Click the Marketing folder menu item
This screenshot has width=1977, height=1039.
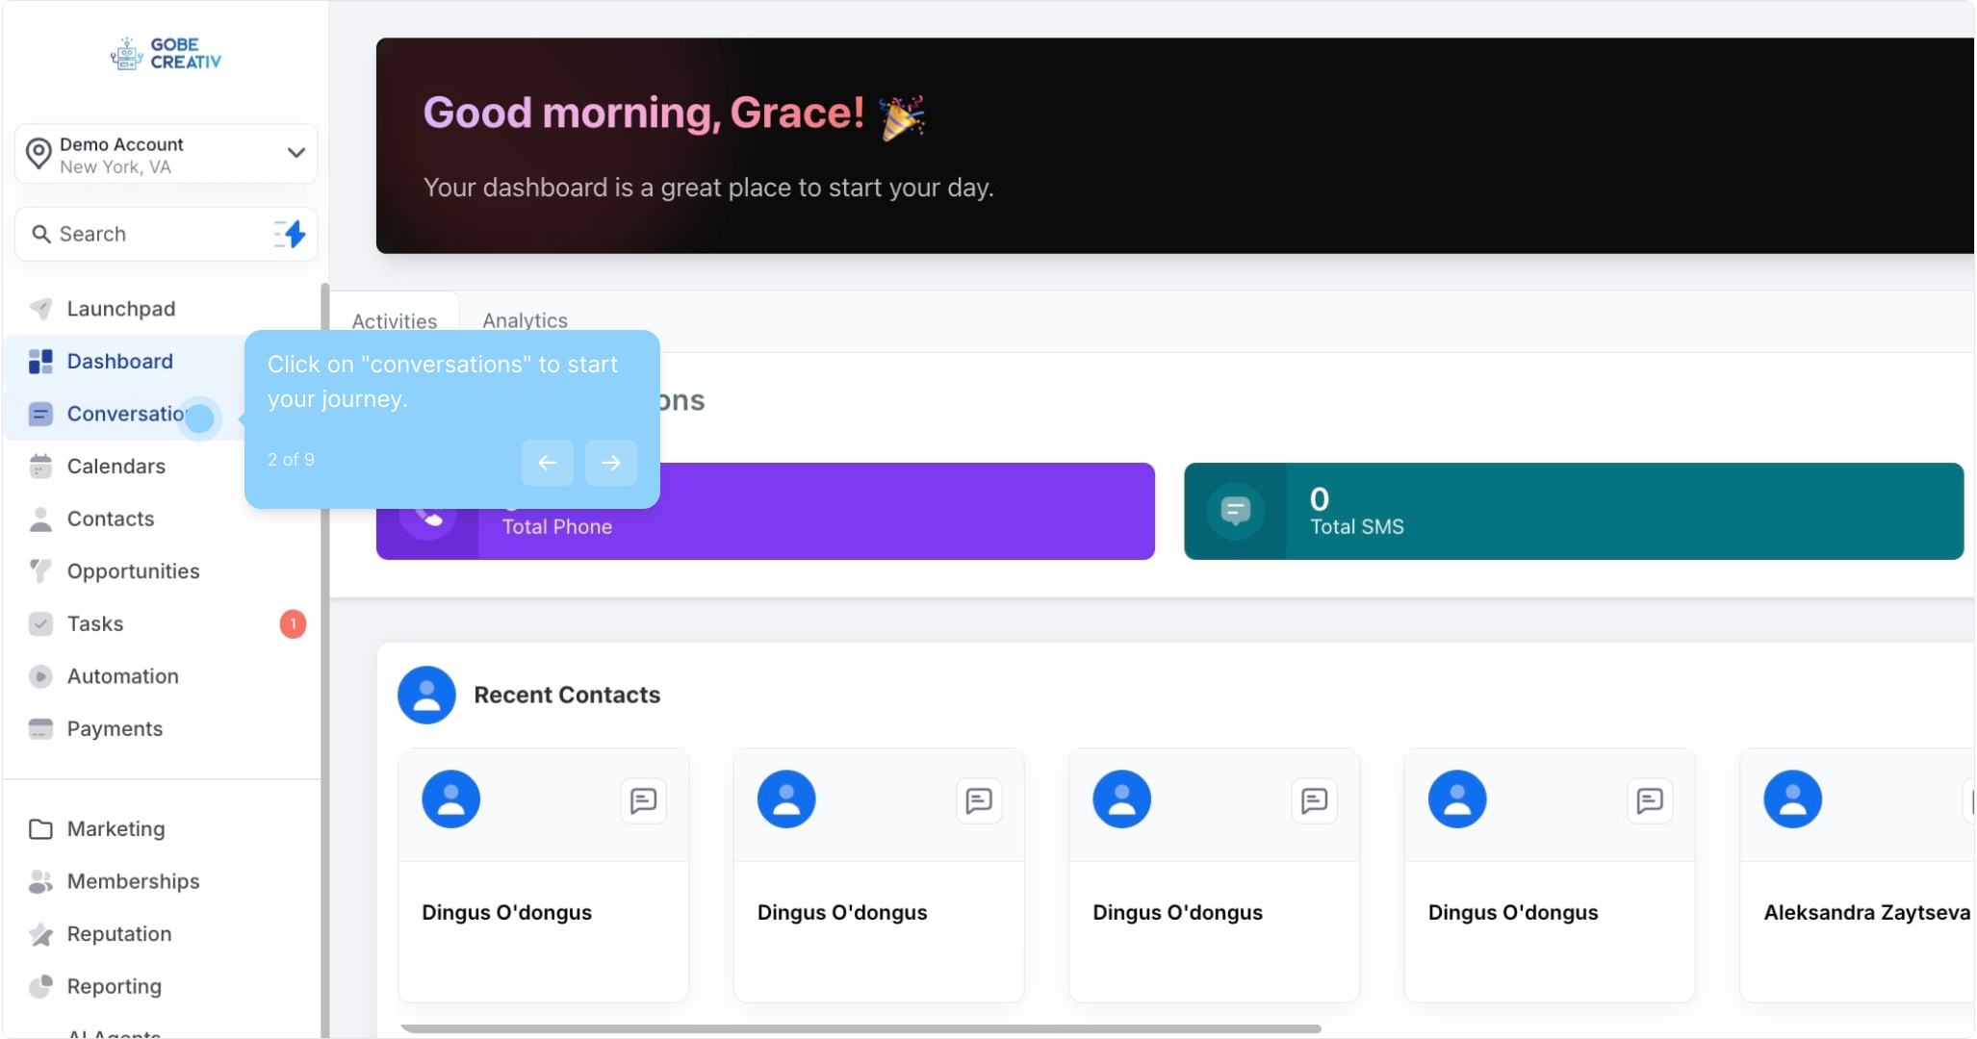[x=116, y=828]
